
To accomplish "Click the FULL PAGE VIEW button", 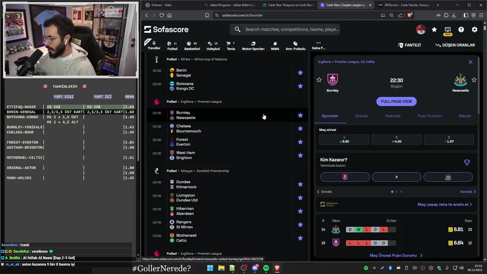I will click(x=396, y=101).
